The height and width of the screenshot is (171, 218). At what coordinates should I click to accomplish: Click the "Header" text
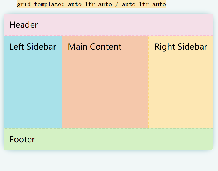(24, 25)
